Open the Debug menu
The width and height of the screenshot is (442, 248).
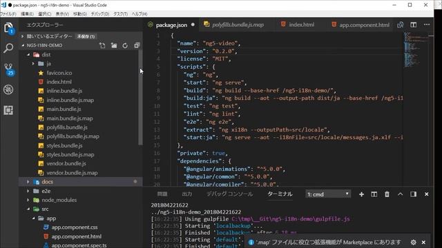[x=99, y=14]
